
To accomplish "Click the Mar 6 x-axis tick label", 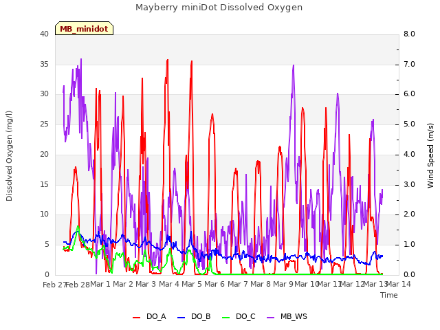I will 214,284.
